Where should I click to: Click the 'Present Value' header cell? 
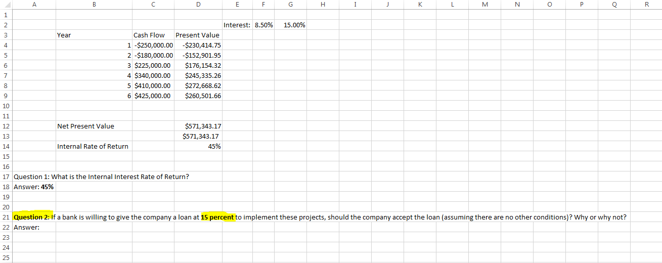[197, 35]
